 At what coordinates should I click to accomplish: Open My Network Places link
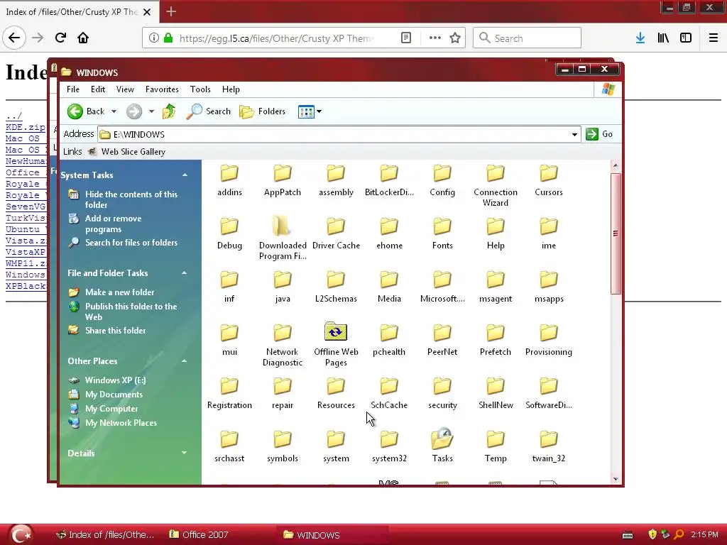[121, 423]
